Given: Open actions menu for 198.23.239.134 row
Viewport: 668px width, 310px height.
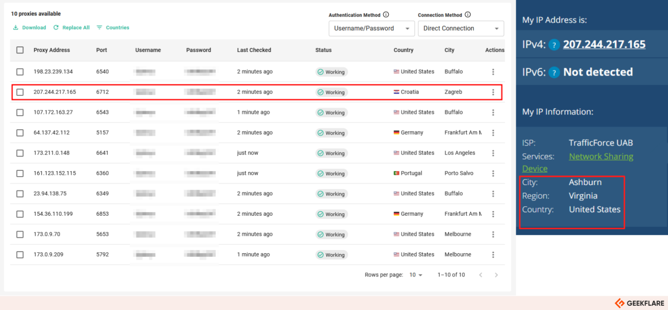Looking at the screenshot, I should (493, 72).
